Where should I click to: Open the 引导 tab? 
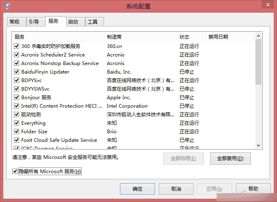[36, 22]
